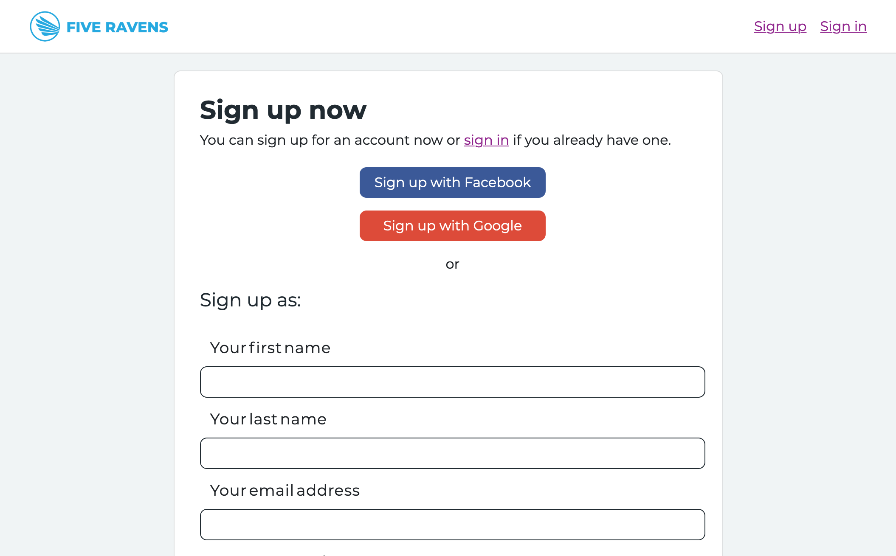Image resolution: width=896 pixels, height=556 pixels.
Task: Focus the Your last name input field
Action: pos(452,453)
